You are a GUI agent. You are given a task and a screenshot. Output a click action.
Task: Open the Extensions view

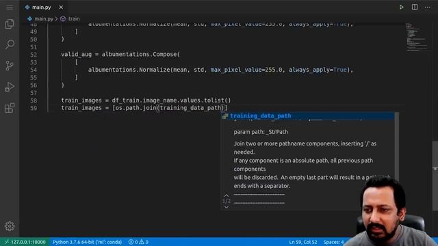click(x=10, y=108)
